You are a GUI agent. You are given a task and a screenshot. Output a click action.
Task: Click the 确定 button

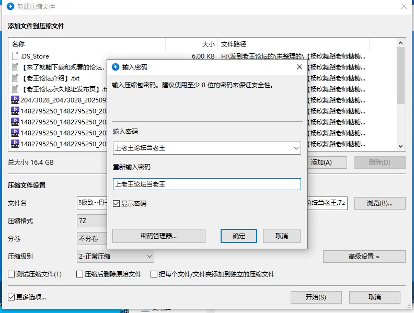pos(239,236)
